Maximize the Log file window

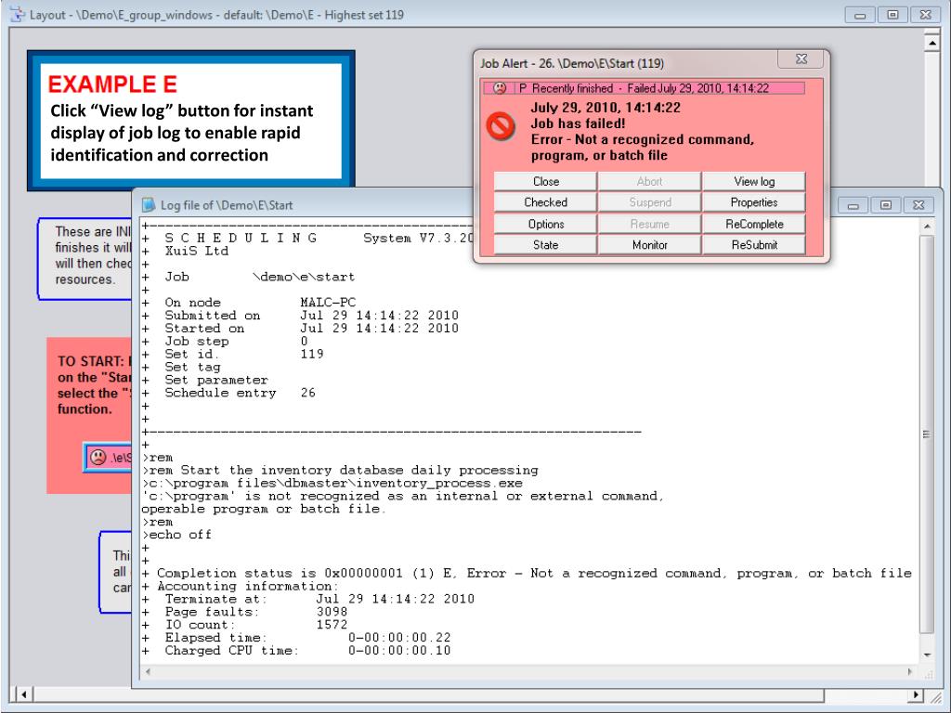pyautogui.click(x=885, y=205)
